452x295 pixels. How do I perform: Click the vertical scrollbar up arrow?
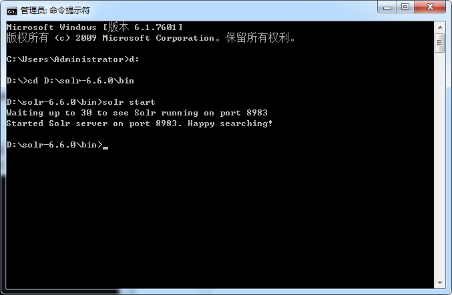440,27
